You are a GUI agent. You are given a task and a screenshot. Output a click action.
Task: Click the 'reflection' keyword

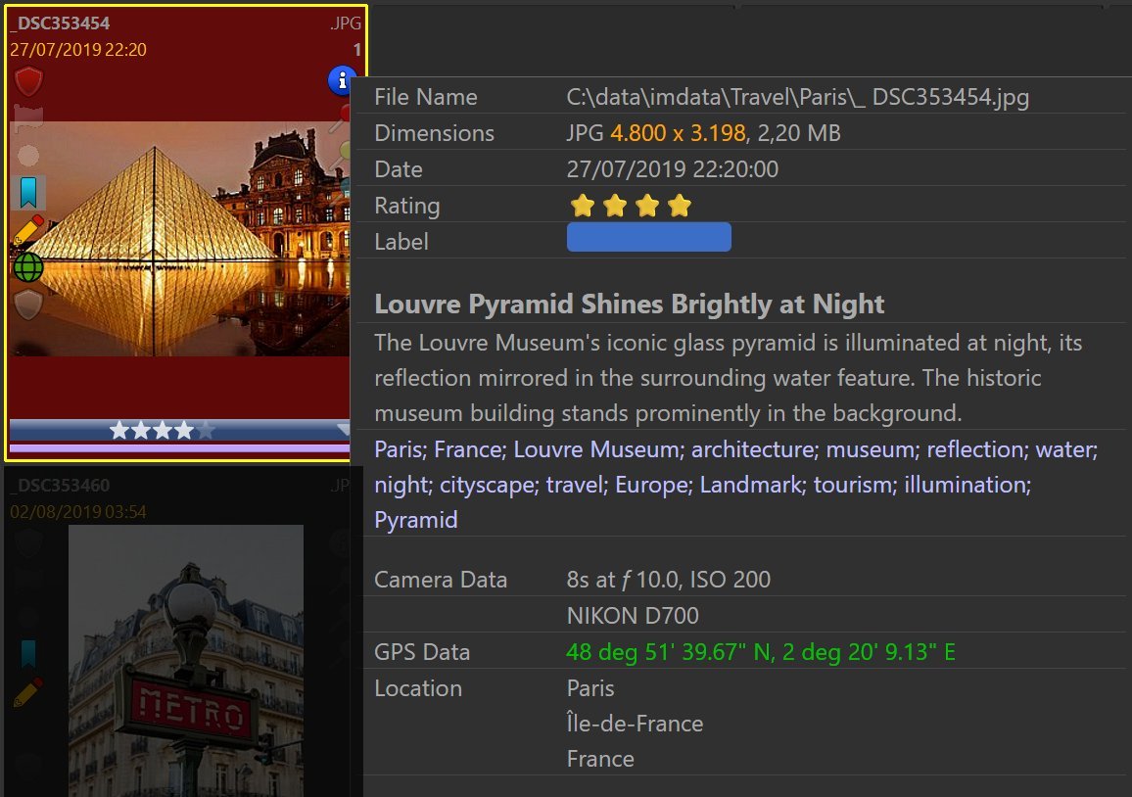(x=975, y=449)
